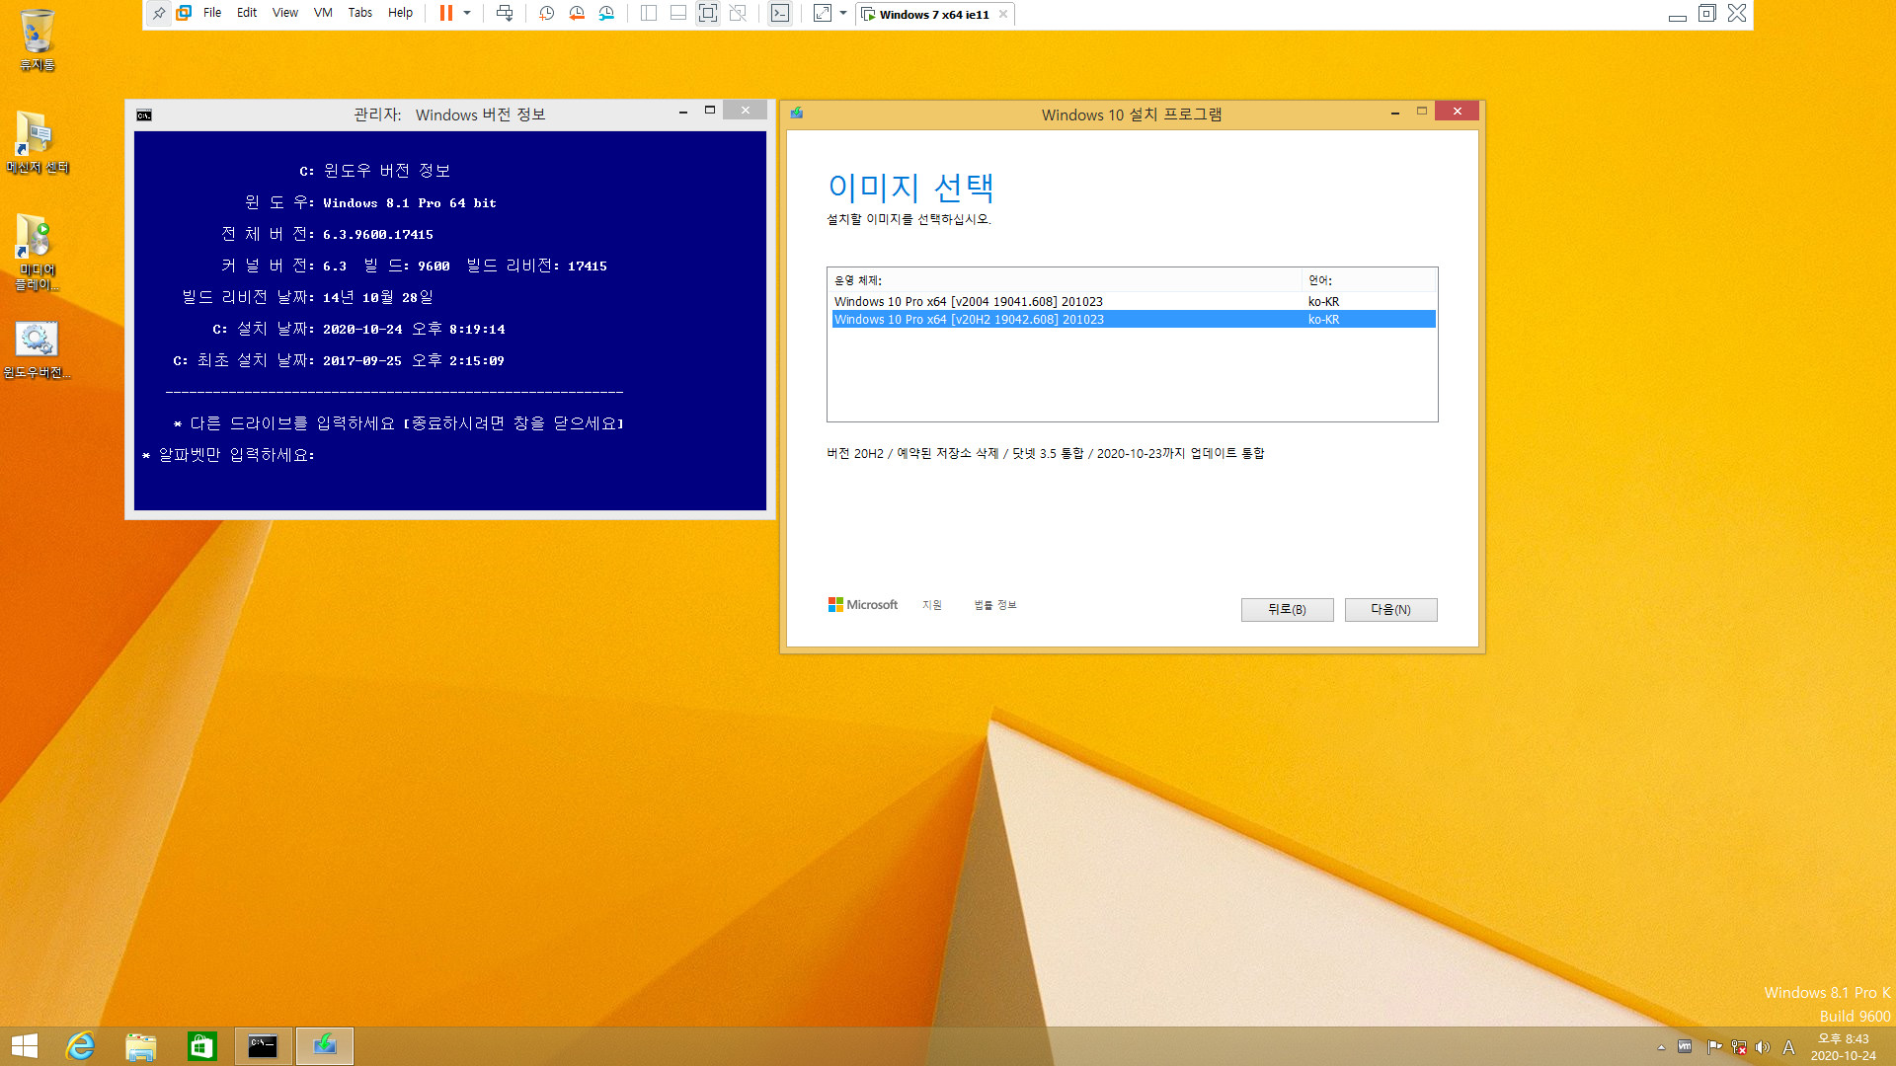Click the Next (다음) button
This screenshot has height=1066, width=1896.
1390,610
